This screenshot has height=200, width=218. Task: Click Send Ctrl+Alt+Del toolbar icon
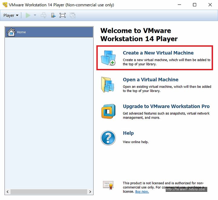(x=44, y=15)
